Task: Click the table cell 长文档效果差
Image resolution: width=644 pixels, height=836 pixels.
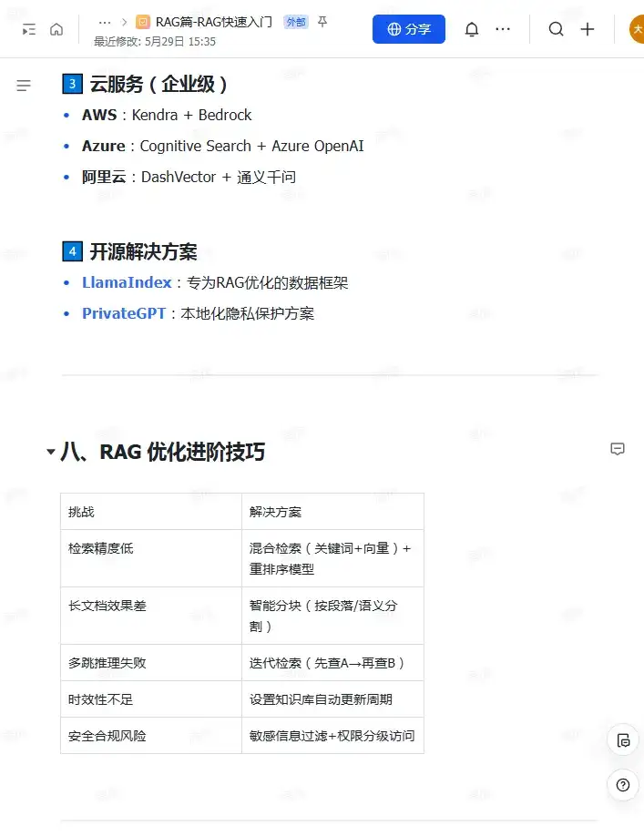Action: tap(151, 616)
